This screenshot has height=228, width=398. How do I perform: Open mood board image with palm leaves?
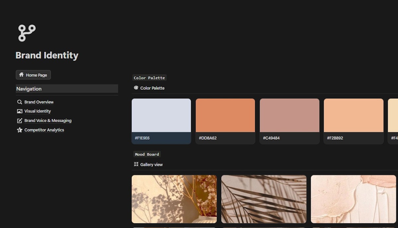pos(264,199)
